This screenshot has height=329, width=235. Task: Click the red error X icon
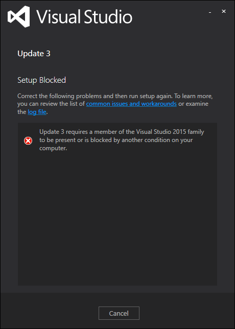pos(28,141)
